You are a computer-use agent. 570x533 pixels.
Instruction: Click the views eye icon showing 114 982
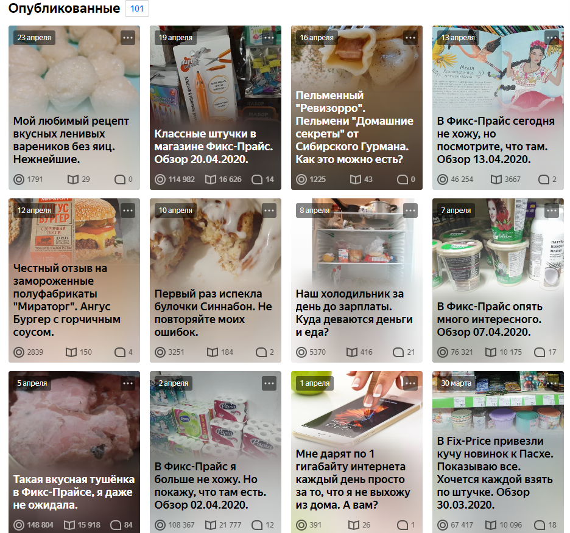coord(160,179)
